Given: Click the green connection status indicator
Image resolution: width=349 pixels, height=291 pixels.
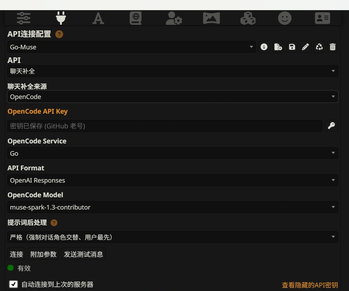Looking at the screenshot, I should pyautogui.click(x=10, y=268).
